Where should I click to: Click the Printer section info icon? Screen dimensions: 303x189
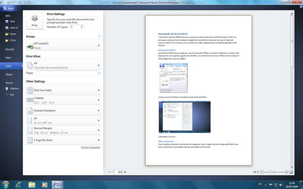point(99,36)
